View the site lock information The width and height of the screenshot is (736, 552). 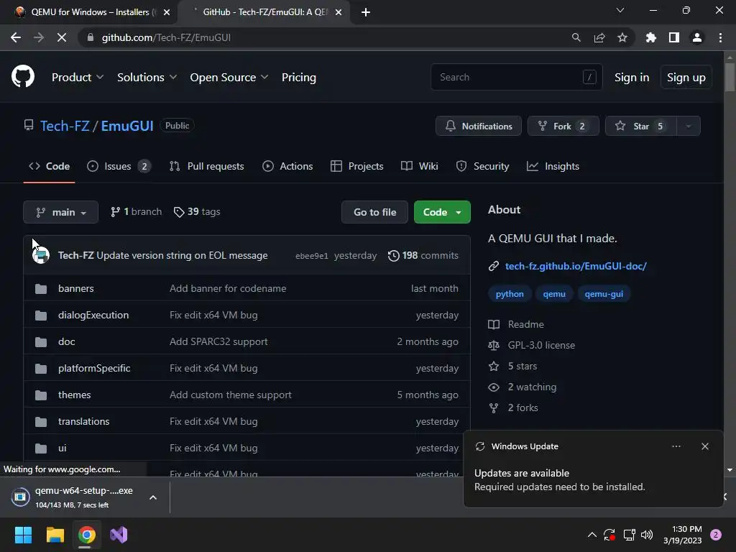[91, 37]
